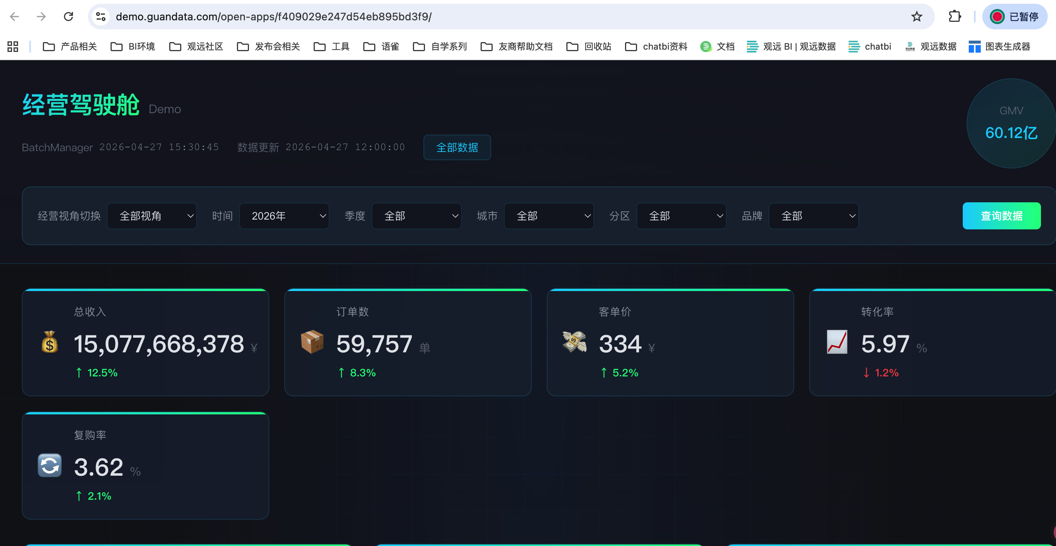Click the GMV 60.12亿 circle indicator

(x=1011, y=123)
